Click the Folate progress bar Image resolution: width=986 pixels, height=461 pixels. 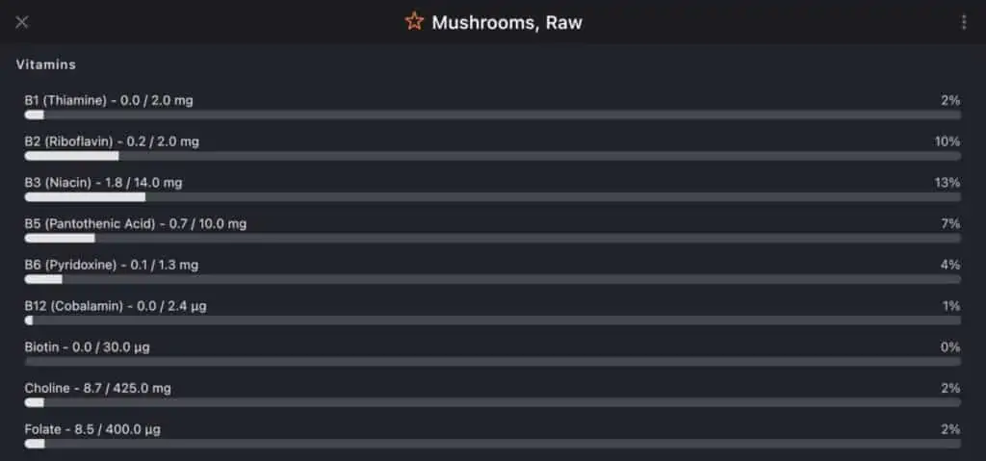pyautogui.click(x=492, y=444)
